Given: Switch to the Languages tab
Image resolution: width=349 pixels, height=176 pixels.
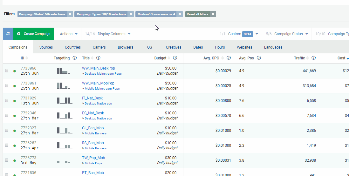Looking at the screenshot, I should pos(273,47).
